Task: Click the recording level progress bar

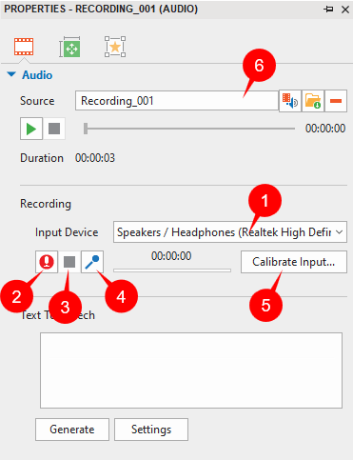Action: click(172, 270)
